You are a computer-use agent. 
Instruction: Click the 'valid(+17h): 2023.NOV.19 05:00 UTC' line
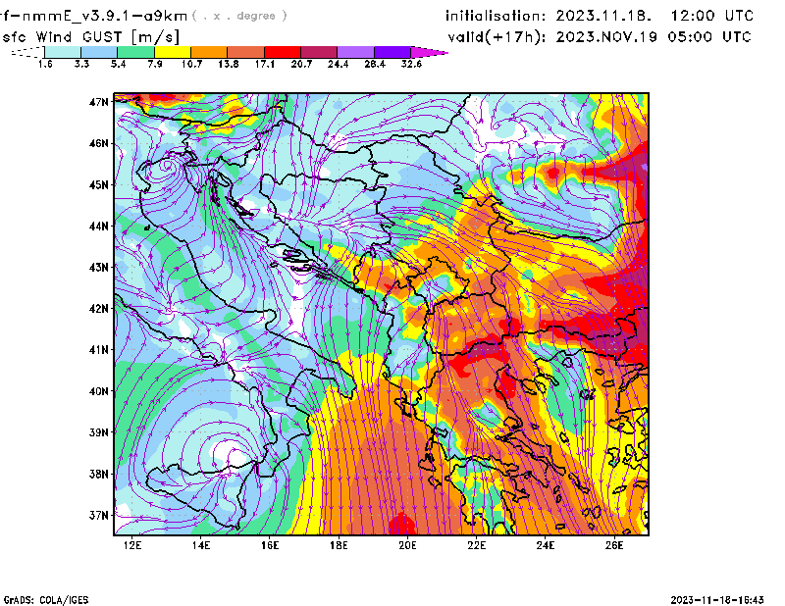tap(600, 37)
